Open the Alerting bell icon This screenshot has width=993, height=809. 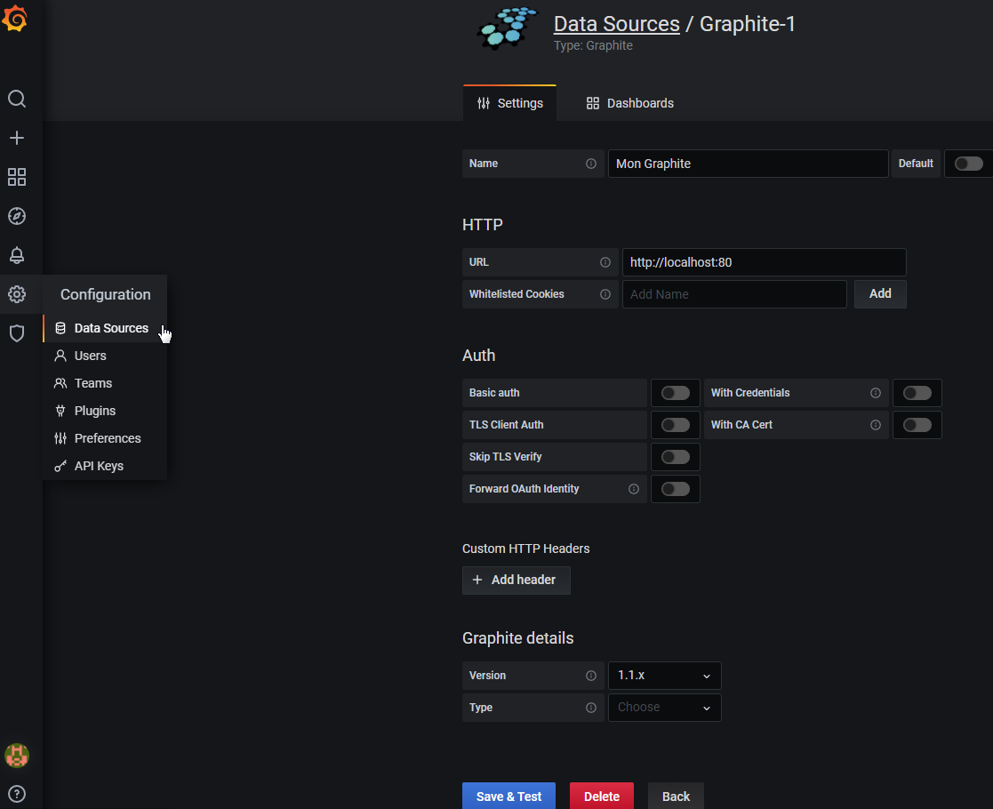(17, 255)
